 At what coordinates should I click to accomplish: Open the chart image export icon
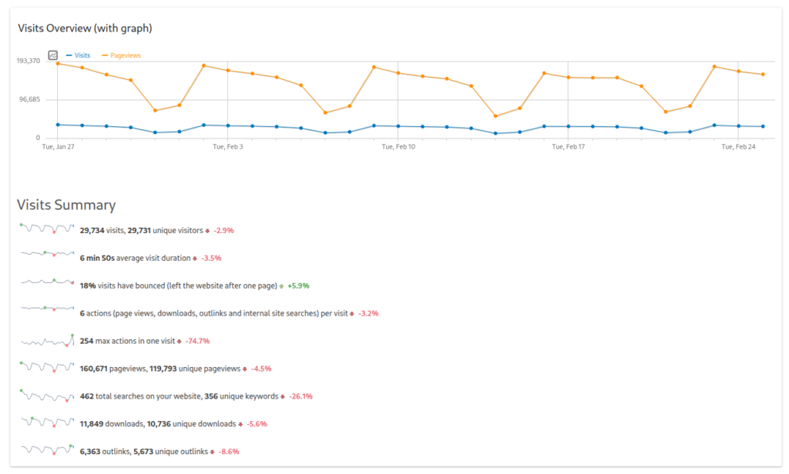53,55
